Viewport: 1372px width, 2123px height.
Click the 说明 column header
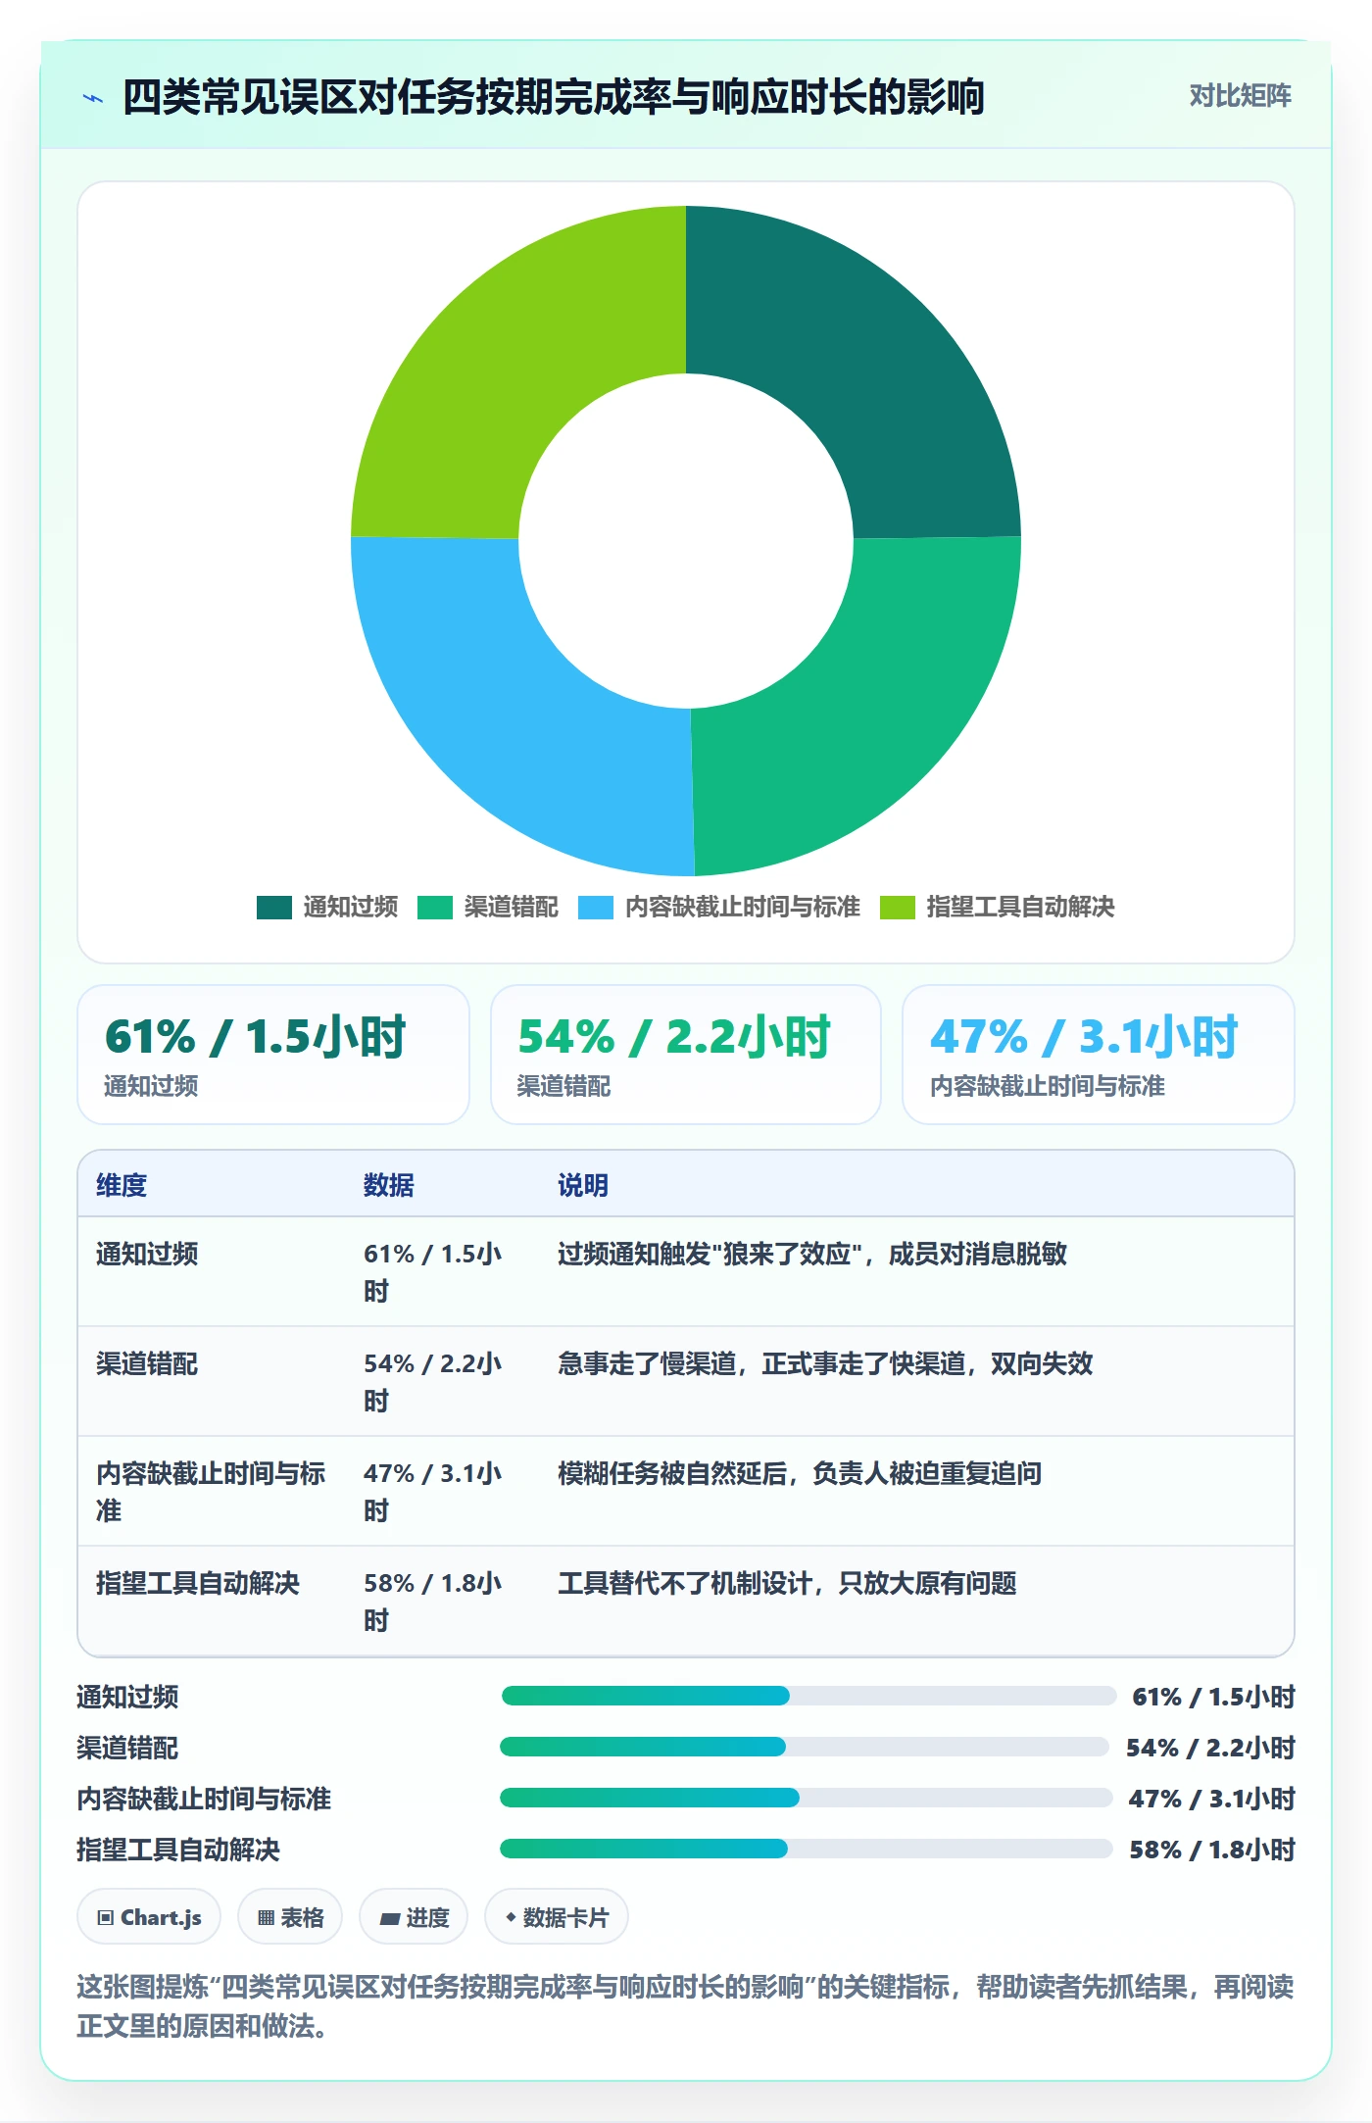[583, 1185]
